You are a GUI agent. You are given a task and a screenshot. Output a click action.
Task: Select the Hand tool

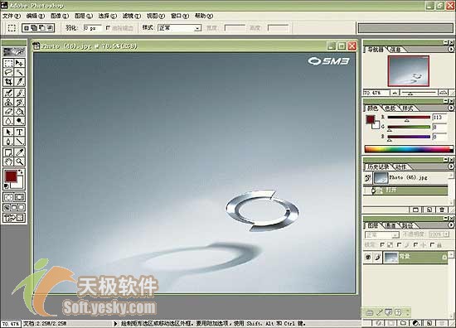click(8, 162)
